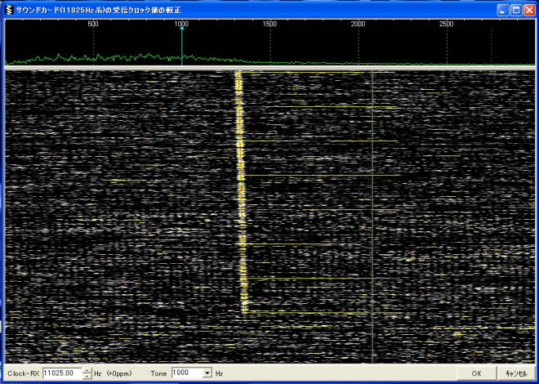The width and height of the screenshot is (539, 384).
Task: Click the 2500 label on the frequency scale
Action: [x=447, y=24]
